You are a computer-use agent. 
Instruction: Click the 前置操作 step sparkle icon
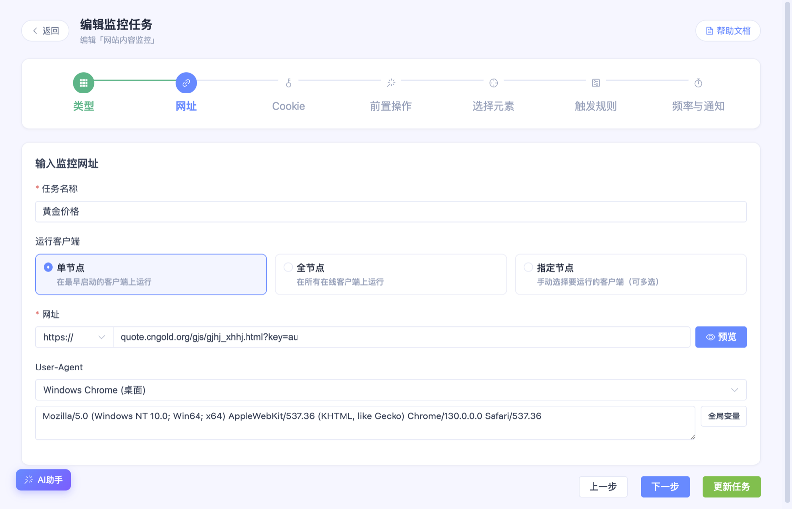tap(391, 83)
